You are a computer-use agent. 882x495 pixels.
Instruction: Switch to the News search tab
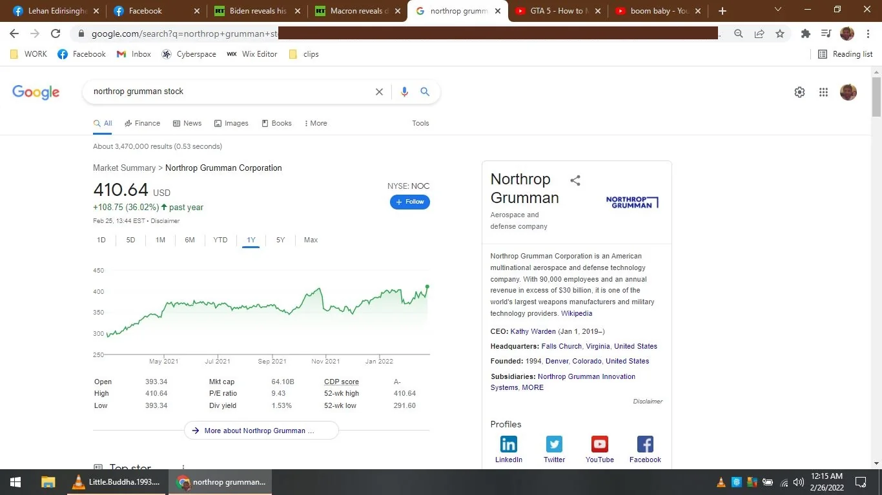pyautogui.click(x=187, y=123)
